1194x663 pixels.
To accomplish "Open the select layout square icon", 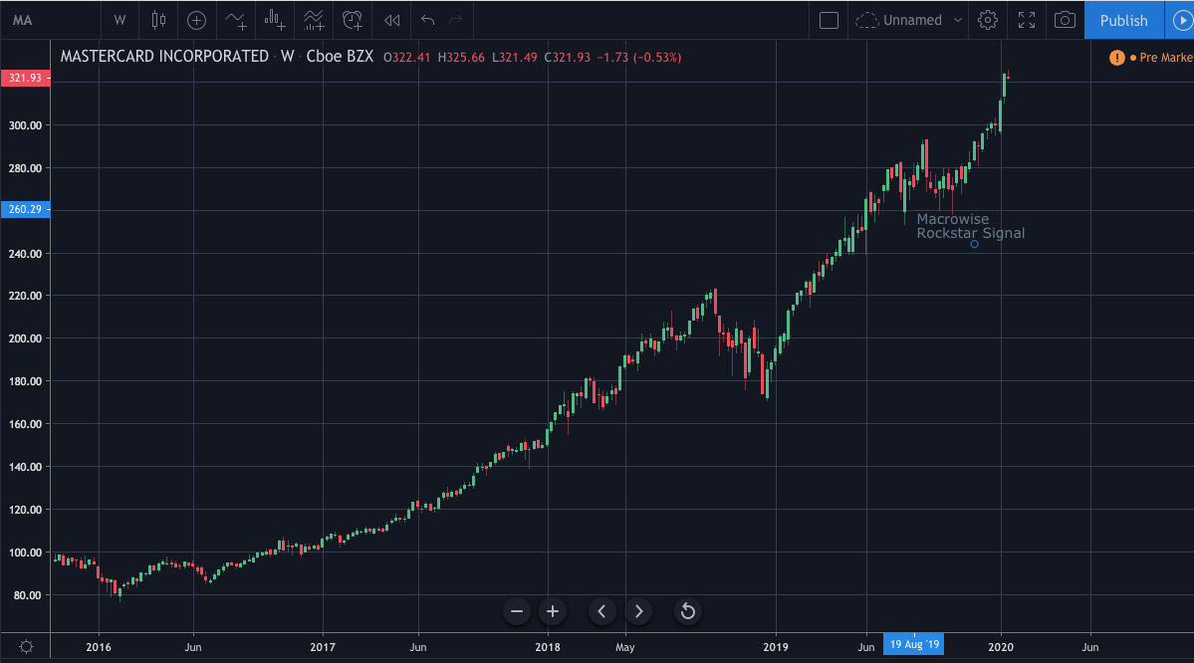I will click(x=829, y=21).
